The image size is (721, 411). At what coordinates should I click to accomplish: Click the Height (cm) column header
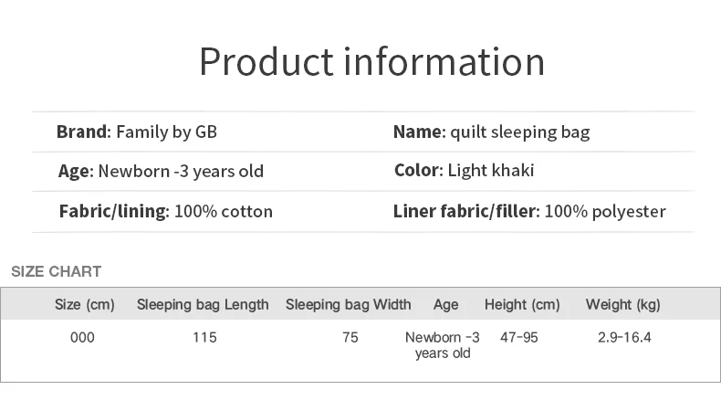point(522,305)
